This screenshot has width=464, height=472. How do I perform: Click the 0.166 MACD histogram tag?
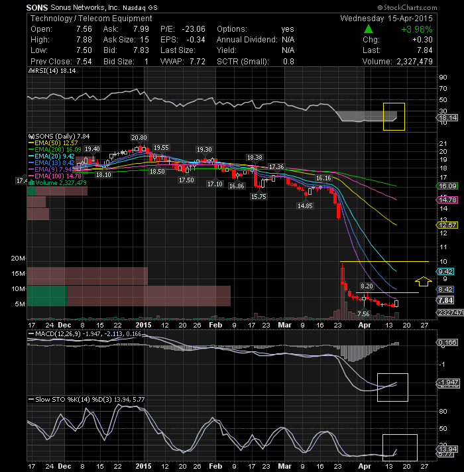[447, 343]
